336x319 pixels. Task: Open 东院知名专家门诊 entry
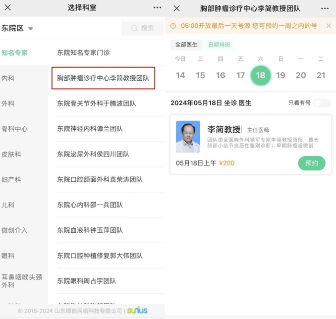[83, 53]
